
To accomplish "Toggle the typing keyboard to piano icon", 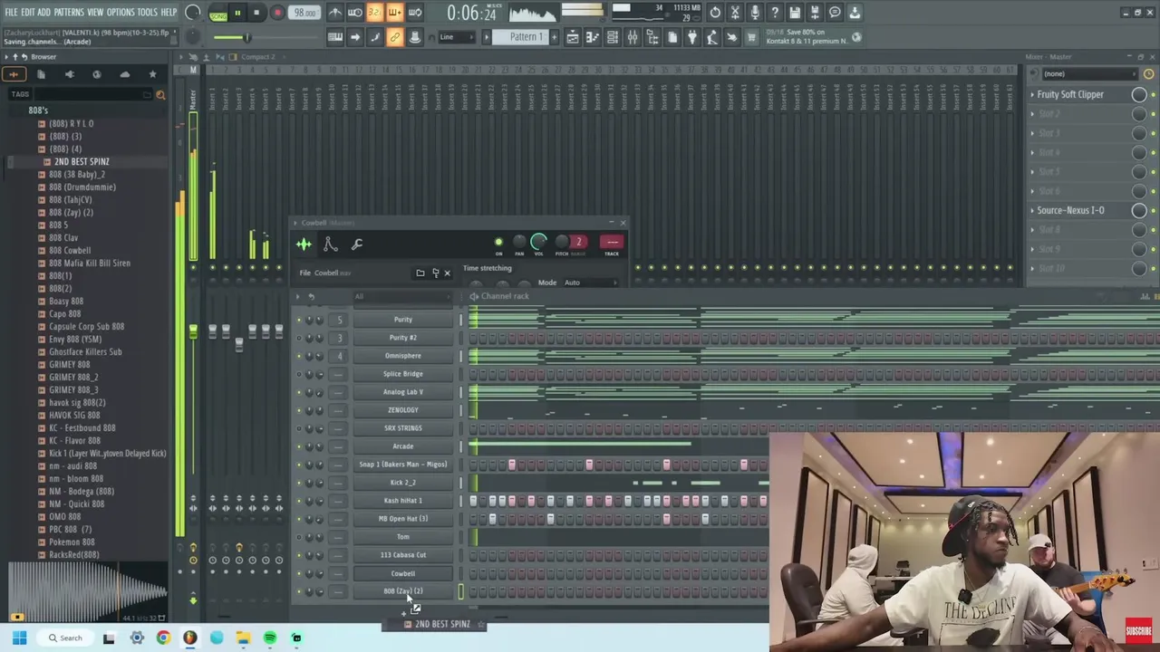I will click(x=335, y=37).
